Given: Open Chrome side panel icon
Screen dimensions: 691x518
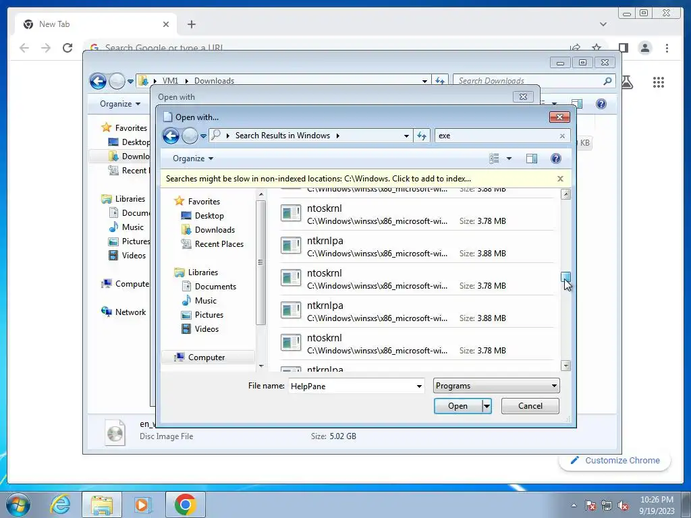Looking at the screenshot, I should click(623, 48).
